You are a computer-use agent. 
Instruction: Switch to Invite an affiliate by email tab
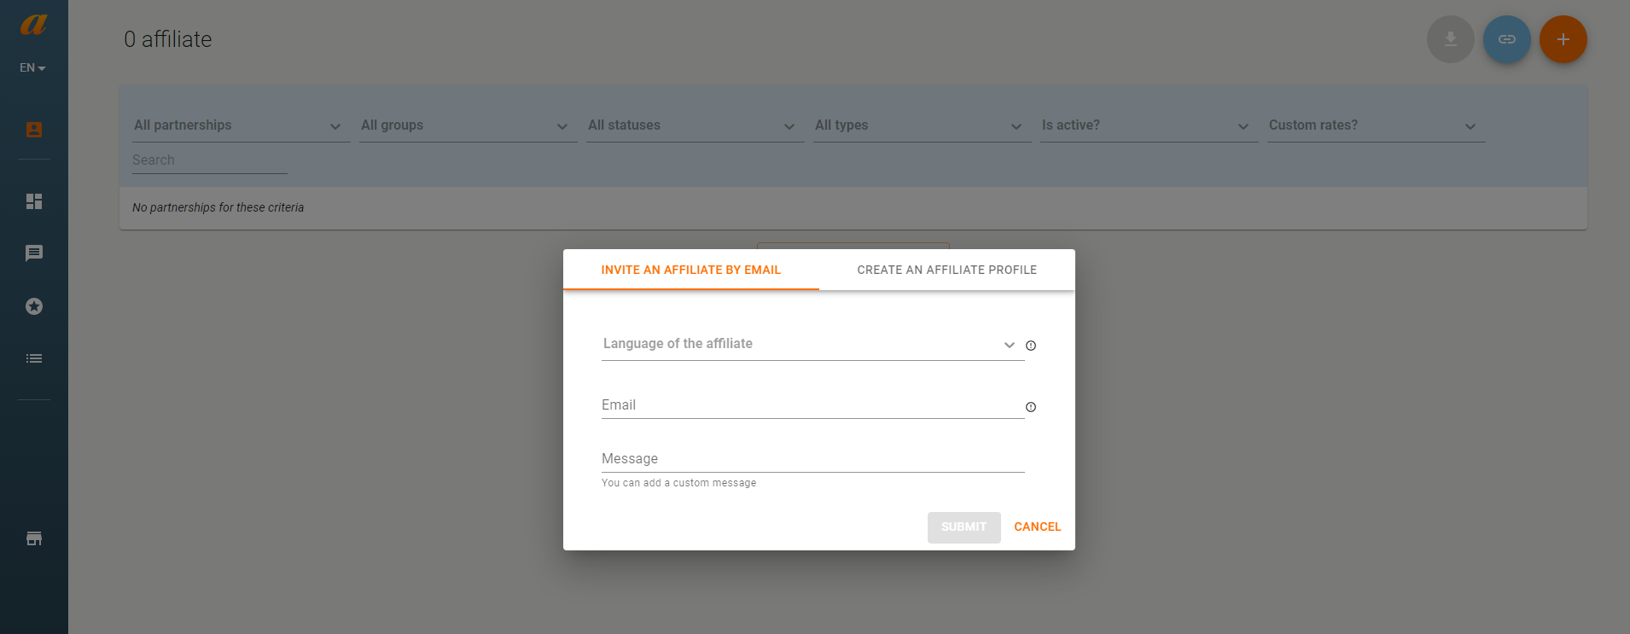click(x=691, y=270)
